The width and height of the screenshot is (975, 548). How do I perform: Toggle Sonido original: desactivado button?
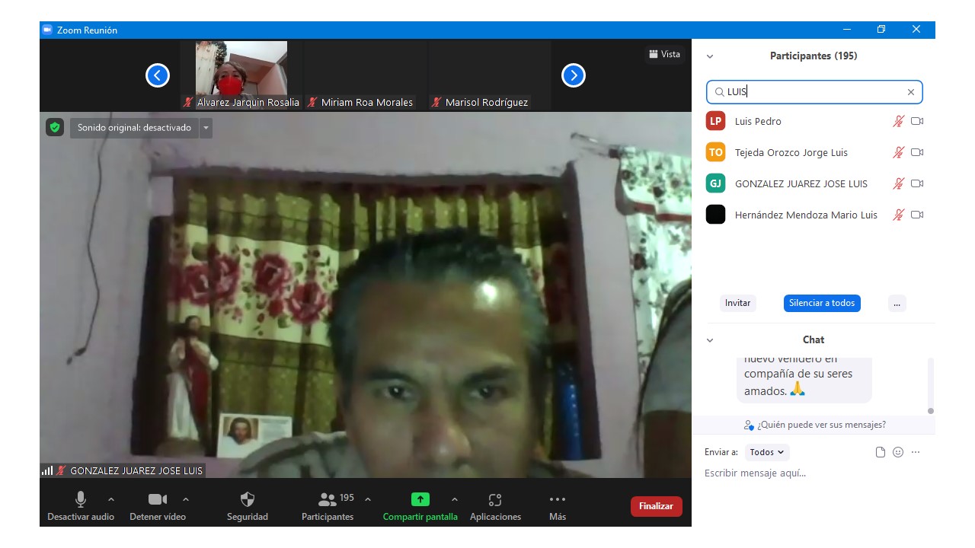134,128
